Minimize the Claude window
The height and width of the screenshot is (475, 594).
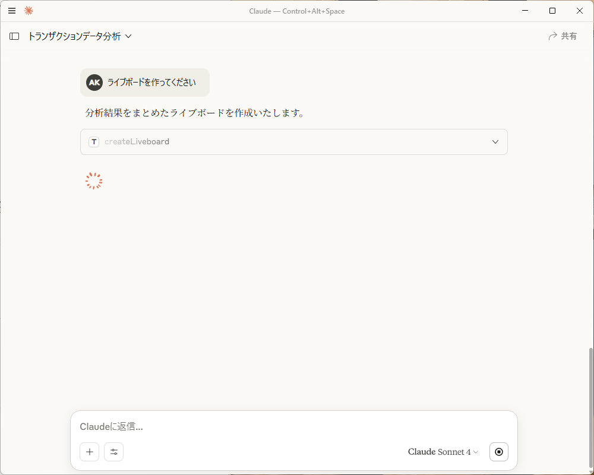(525, 11)
